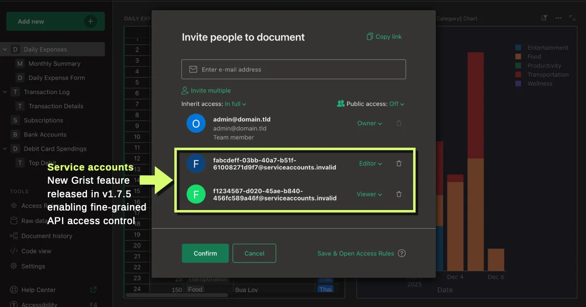Open the Owner role dropdown for admin
This screenshot has width=586, height=307.
pyautogui.click(x=369, y=123)
